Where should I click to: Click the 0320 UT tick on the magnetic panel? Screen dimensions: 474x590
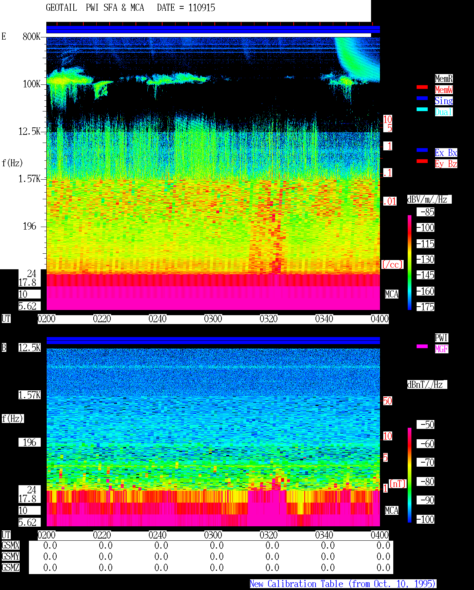268,535
